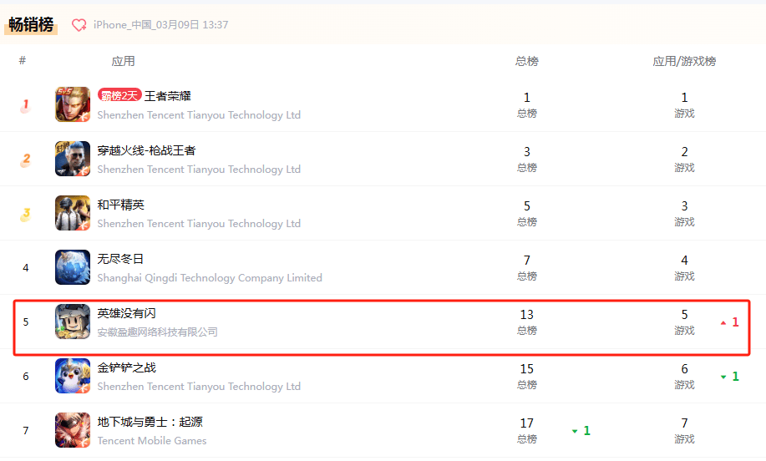
Task: Click the developer name under 王者荣耀
Action: (199, 114)
